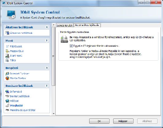The image size is (163, 128).
Task: Click the CD-ROM disc icon
Action: (64, 39)
